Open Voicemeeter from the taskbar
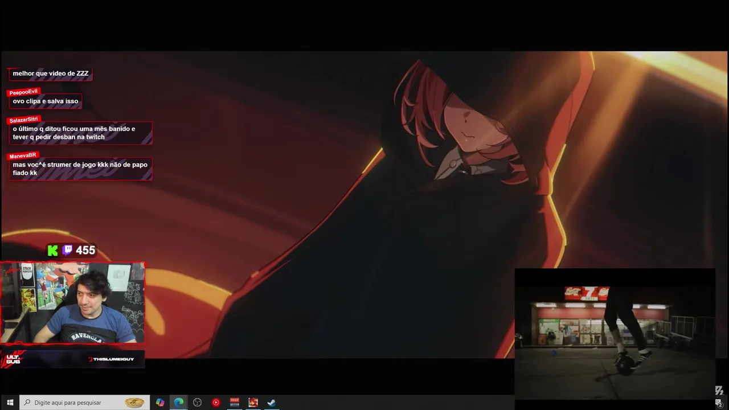Screen dimensions: 729x410 point(235,403)
